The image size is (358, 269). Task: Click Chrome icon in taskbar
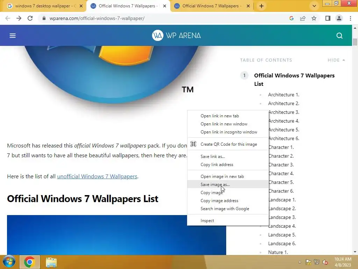(x=29, y=262)
